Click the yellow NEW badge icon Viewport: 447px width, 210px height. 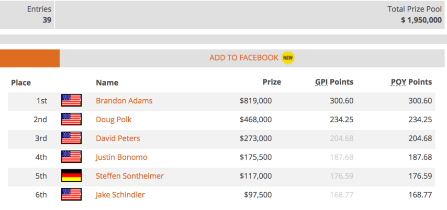tap(288, 58)
